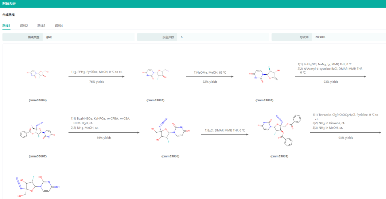Click the 反应步数 field label
The width and height of the screenshot is (386, 199).
click(x=168, y=37)
